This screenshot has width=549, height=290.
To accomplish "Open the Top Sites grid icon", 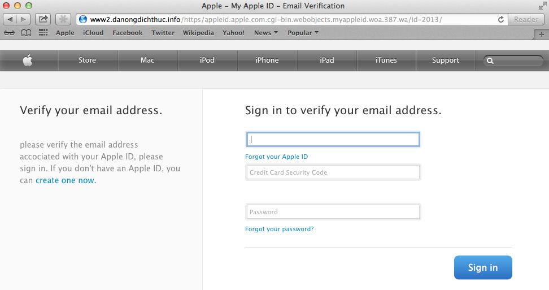I will click(43, 33).
